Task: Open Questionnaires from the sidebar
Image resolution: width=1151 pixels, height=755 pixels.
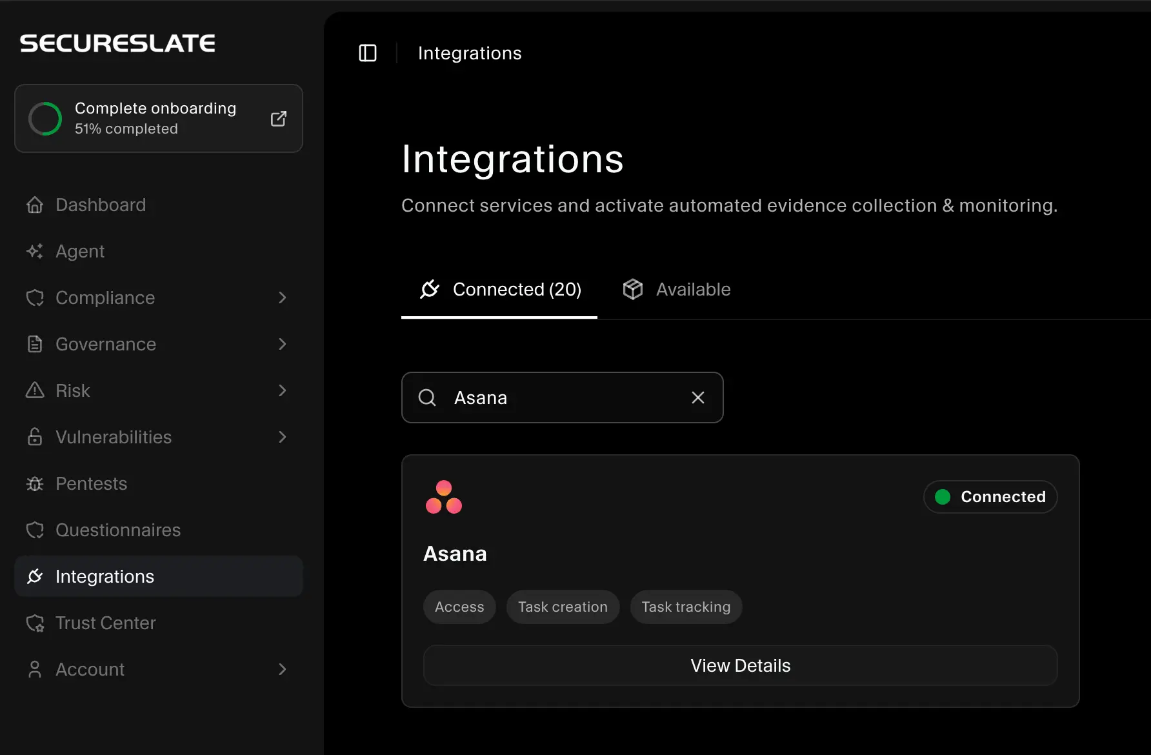Action: click(159, 530)
